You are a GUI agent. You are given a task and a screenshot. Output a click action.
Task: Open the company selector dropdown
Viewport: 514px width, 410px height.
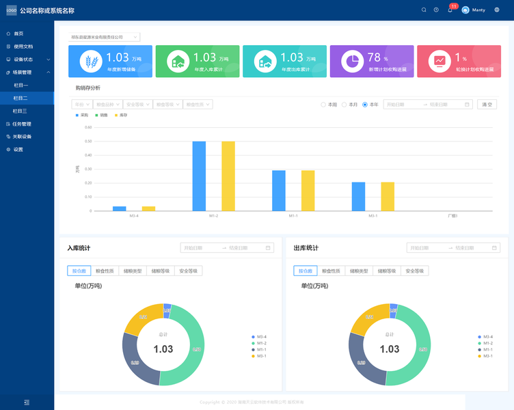[105, 37]
